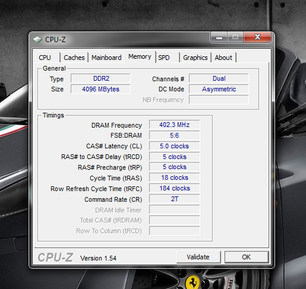
Task: Go to the SPD tab
Action: pos(168,58)
